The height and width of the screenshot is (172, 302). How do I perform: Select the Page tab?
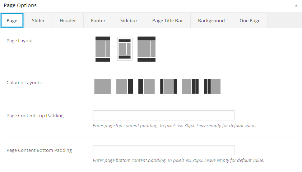tap(12, 20)
